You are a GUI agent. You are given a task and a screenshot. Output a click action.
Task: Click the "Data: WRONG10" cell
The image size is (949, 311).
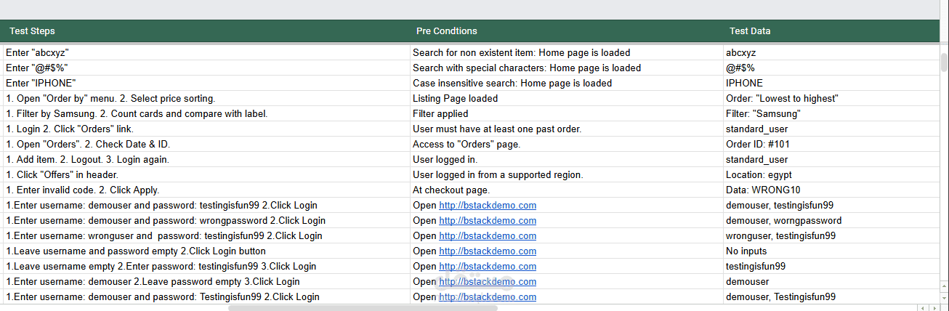tap(758, 190)
